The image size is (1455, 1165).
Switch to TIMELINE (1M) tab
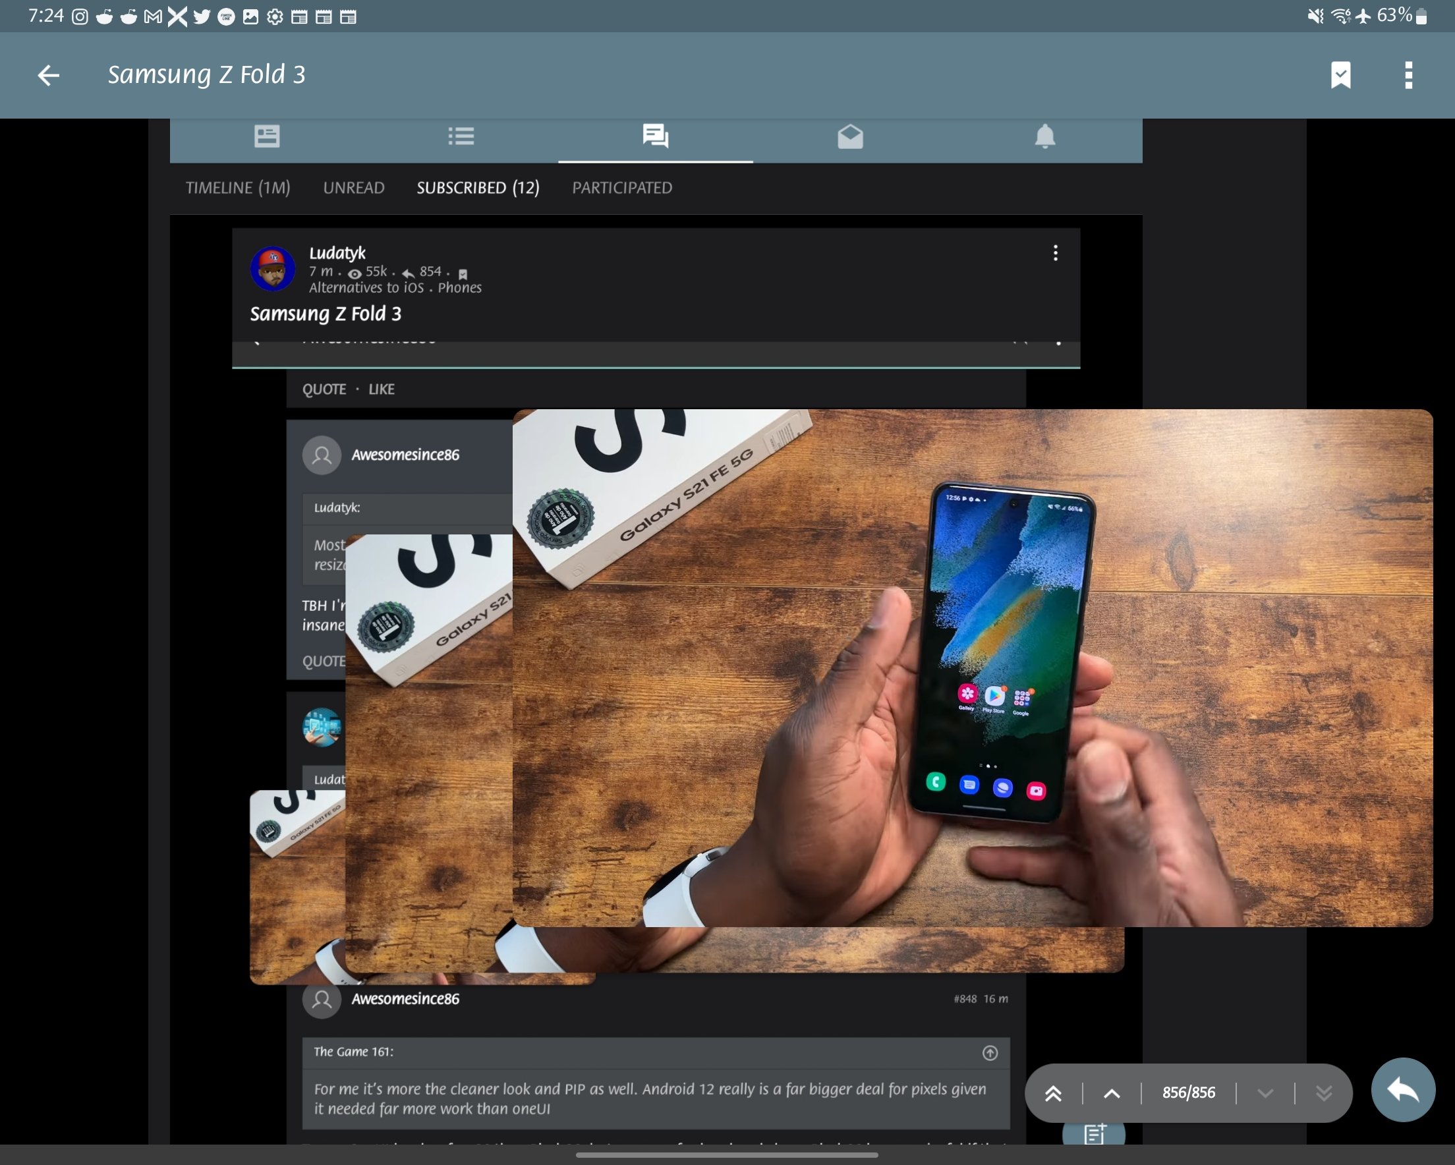pyautogui.click(x=237, y=188)
